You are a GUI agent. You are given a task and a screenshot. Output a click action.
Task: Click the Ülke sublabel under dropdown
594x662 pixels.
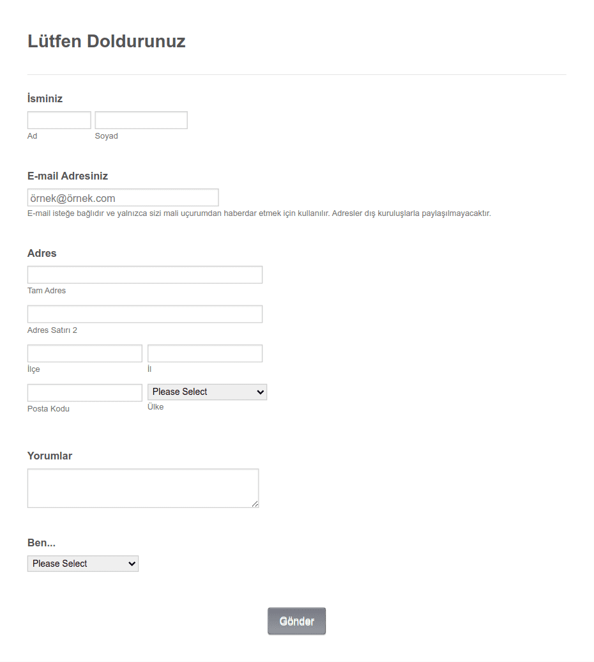click(156, 406)
